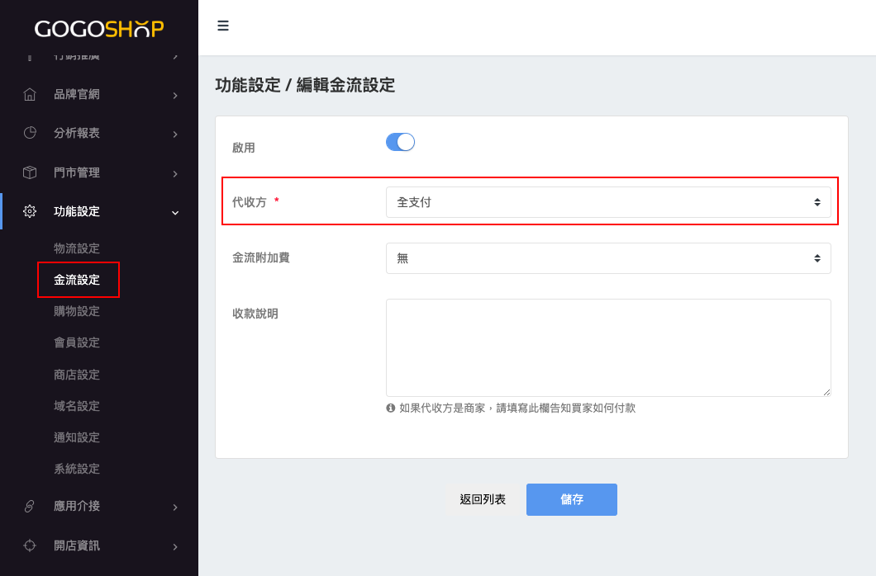Click the 應用介接 menu label

tap(77, 506)
